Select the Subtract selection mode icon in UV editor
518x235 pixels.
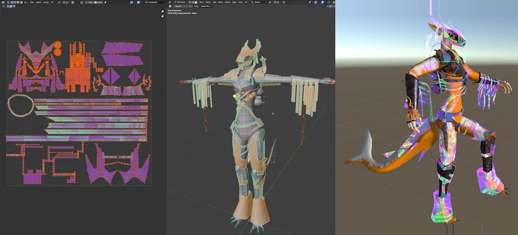14,6
